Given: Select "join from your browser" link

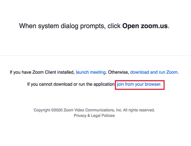Looking at the screenshot, I should coord(139,84).
